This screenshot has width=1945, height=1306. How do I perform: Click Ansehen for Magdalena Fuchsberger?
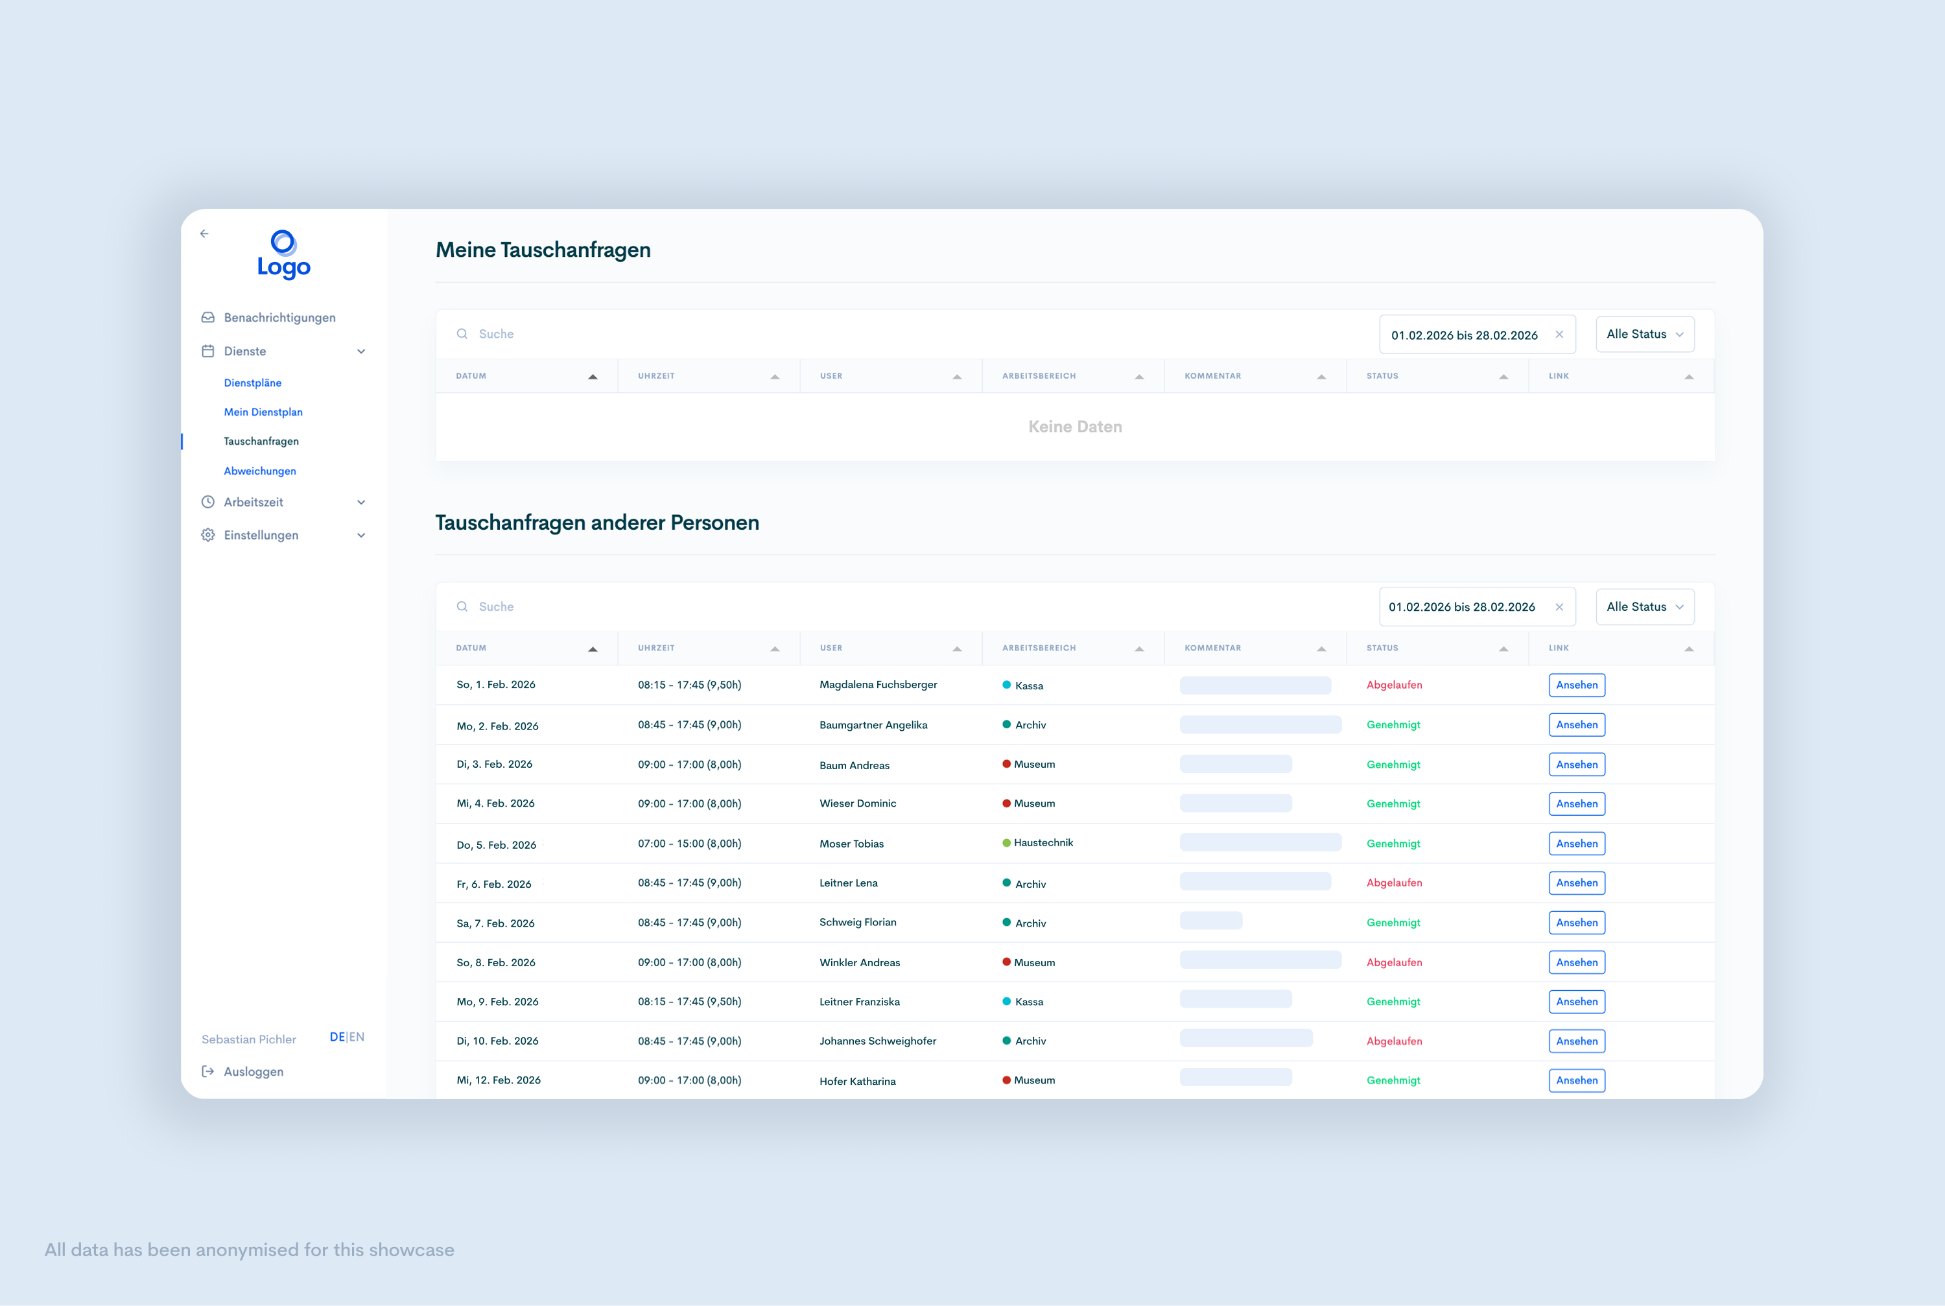(1576, 685)
